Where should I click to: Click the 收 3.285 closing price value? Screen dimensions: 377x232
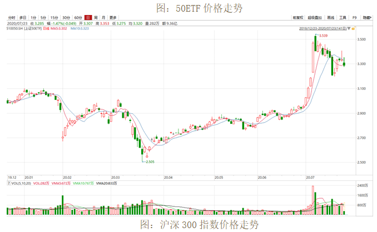(37, 23)
